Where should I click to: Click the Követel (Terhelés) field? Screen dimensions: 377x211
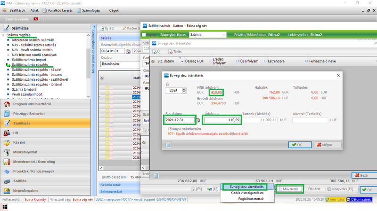310,120
